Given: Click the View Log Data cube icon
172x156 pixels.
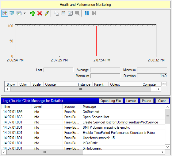Looking at the screenshot, I should 12,13.
